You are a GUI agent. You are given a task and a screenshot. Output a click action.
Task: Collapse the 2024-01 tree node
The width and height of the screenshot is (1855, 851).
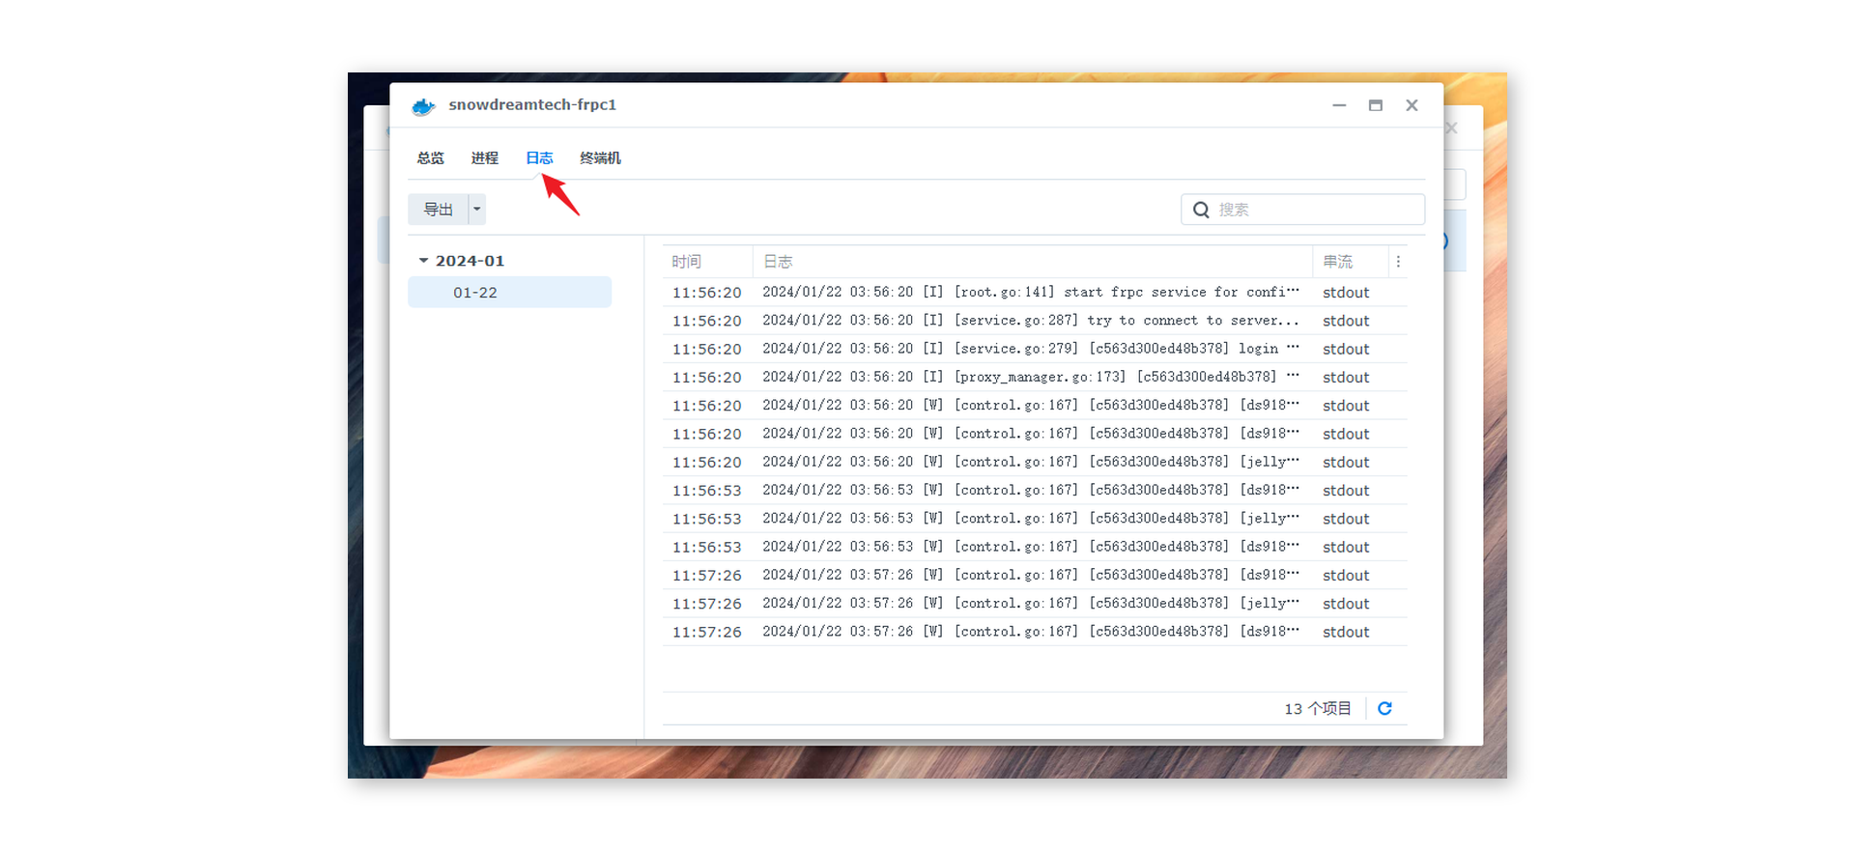(423, 261)
